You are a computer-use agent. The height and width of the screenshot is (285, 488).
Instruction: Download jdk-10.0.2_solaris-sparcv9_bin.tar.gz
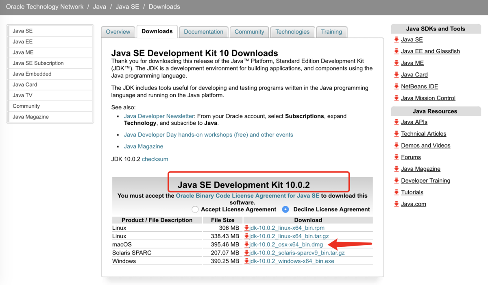tap(297, 253)
